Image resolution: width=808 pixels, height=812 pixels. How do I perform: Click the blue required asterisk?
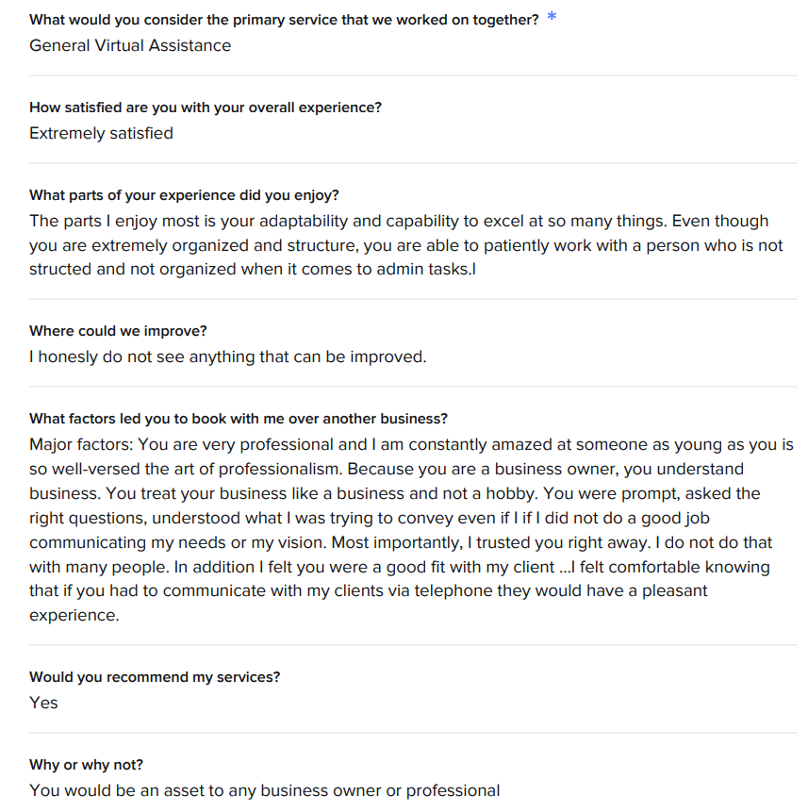pos(552,16)
